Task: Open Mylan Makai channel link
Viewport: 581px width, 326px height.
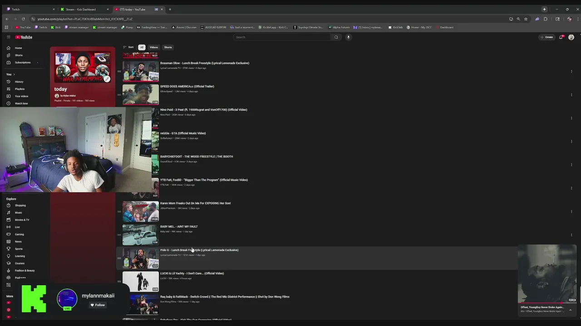Action: (x=68, y=96)
